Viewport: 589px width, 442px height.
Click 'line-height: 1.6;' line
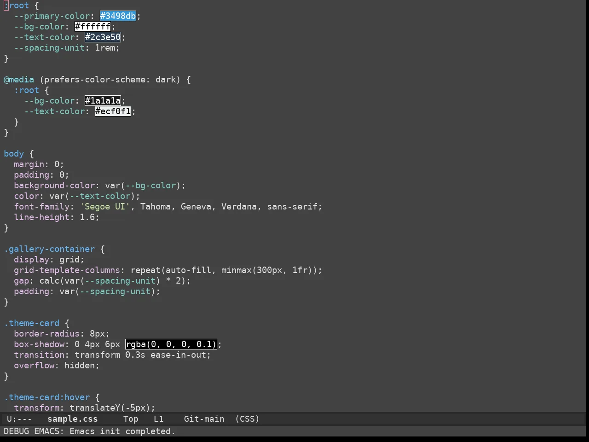[x=57, y=217]
